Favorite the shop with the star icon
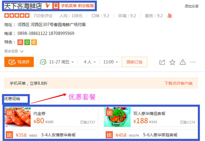This screenshot has height=141, width=205. [172, 62]
